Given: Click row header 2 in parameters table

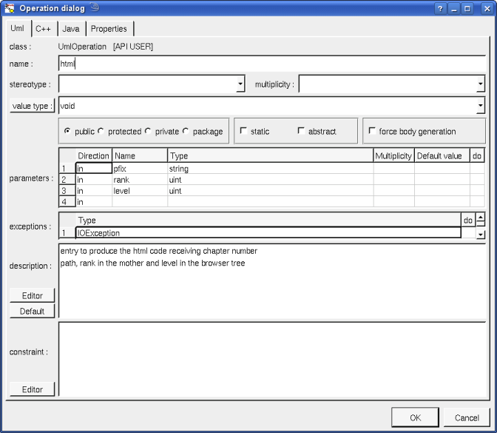Looking at the screenshot, I should tap(67, 180).
